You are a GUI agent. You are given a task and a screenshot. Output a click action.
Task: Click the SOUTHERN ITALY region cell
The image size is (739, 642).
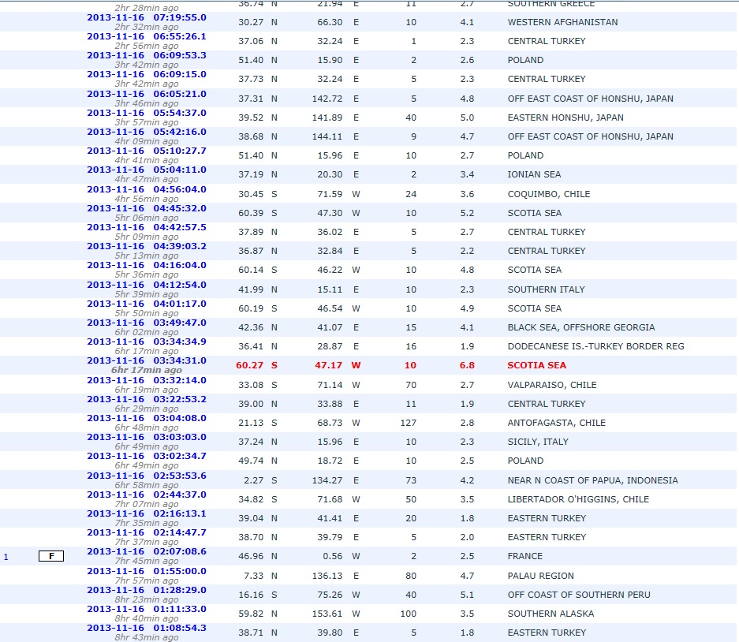[547, 289]
